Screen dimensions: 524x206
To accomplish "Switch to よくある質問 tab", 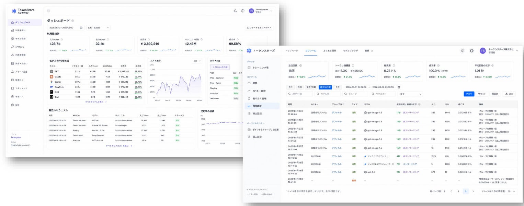I will (330, 50).
